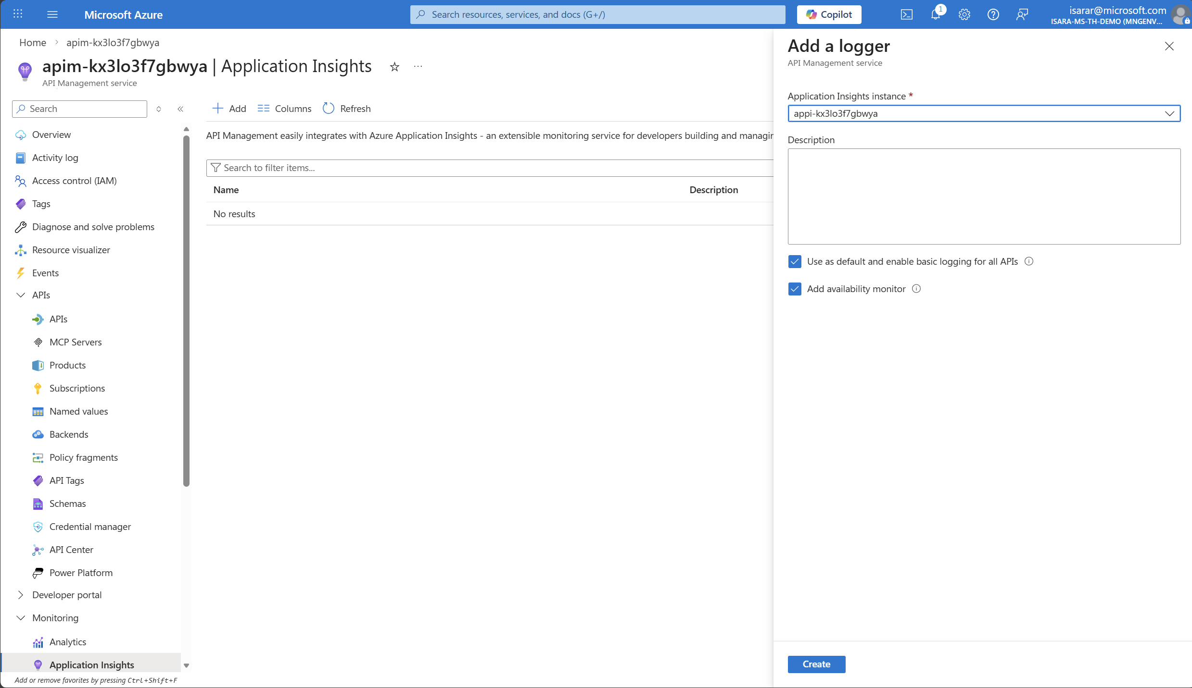Uncheck Add availability monitor
The image size is (1192, 688).
pos(795,289)
